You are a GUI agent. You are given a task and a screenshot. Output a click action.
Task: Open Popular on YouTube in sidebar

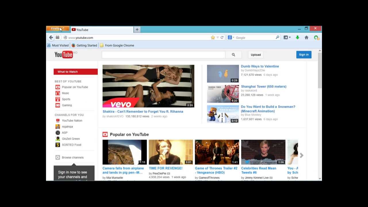[75, 87]
